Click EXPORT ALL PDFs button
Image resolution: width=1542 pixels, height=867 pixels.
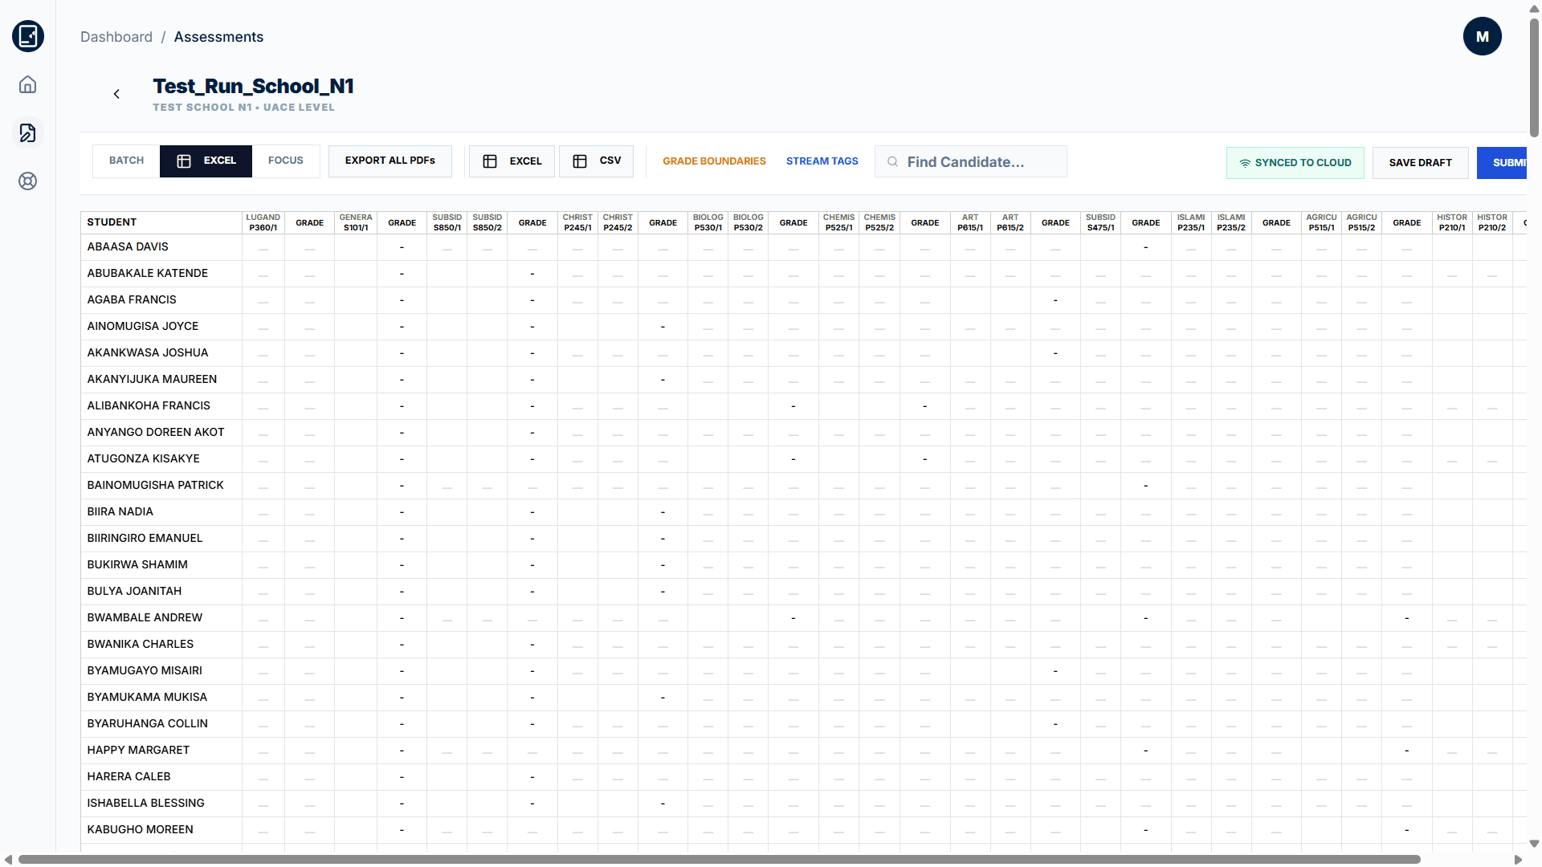coord(390,161)
